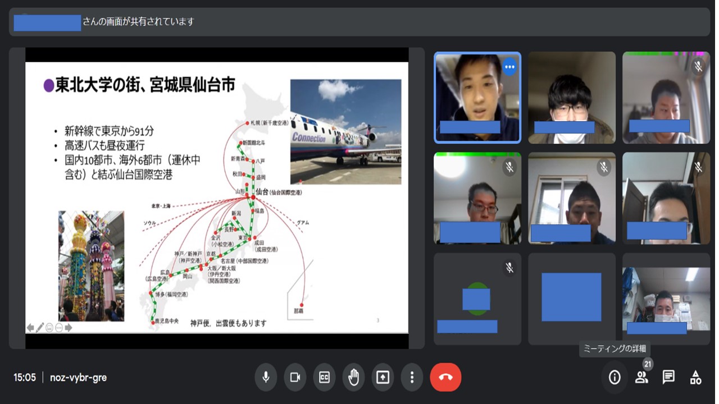Select the top-left active speaker video tile
Screen dimensions: 719x404
[477, 98]
